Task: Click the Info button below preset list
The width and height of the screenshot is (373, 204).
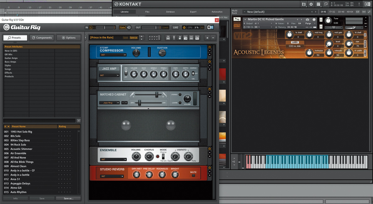Action: [15, 198]
